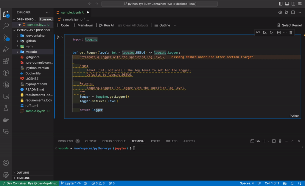Click Dev Container remote indicator in status bar

tap(29, 183)
